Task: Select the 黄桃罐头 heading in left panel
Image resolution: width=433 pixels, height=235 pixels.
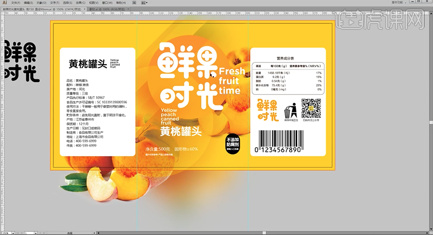Action: (88, 64)
